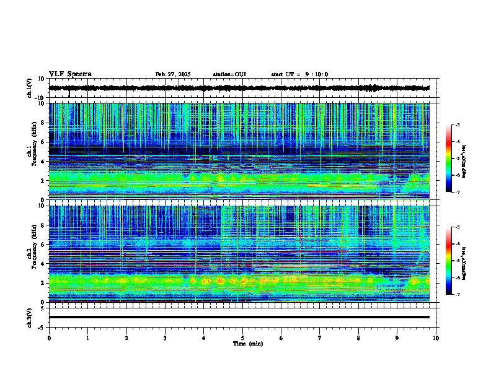
Task: Click the time axis tick label '5'
Action: 242,338
